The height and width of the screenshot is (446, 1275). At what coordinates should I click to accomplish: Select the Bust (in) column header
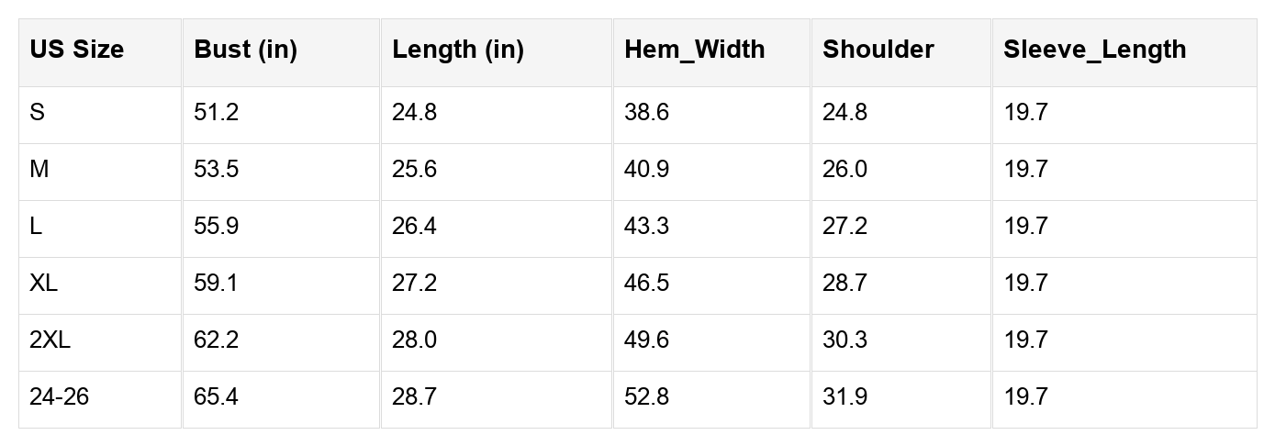point(245,50)
